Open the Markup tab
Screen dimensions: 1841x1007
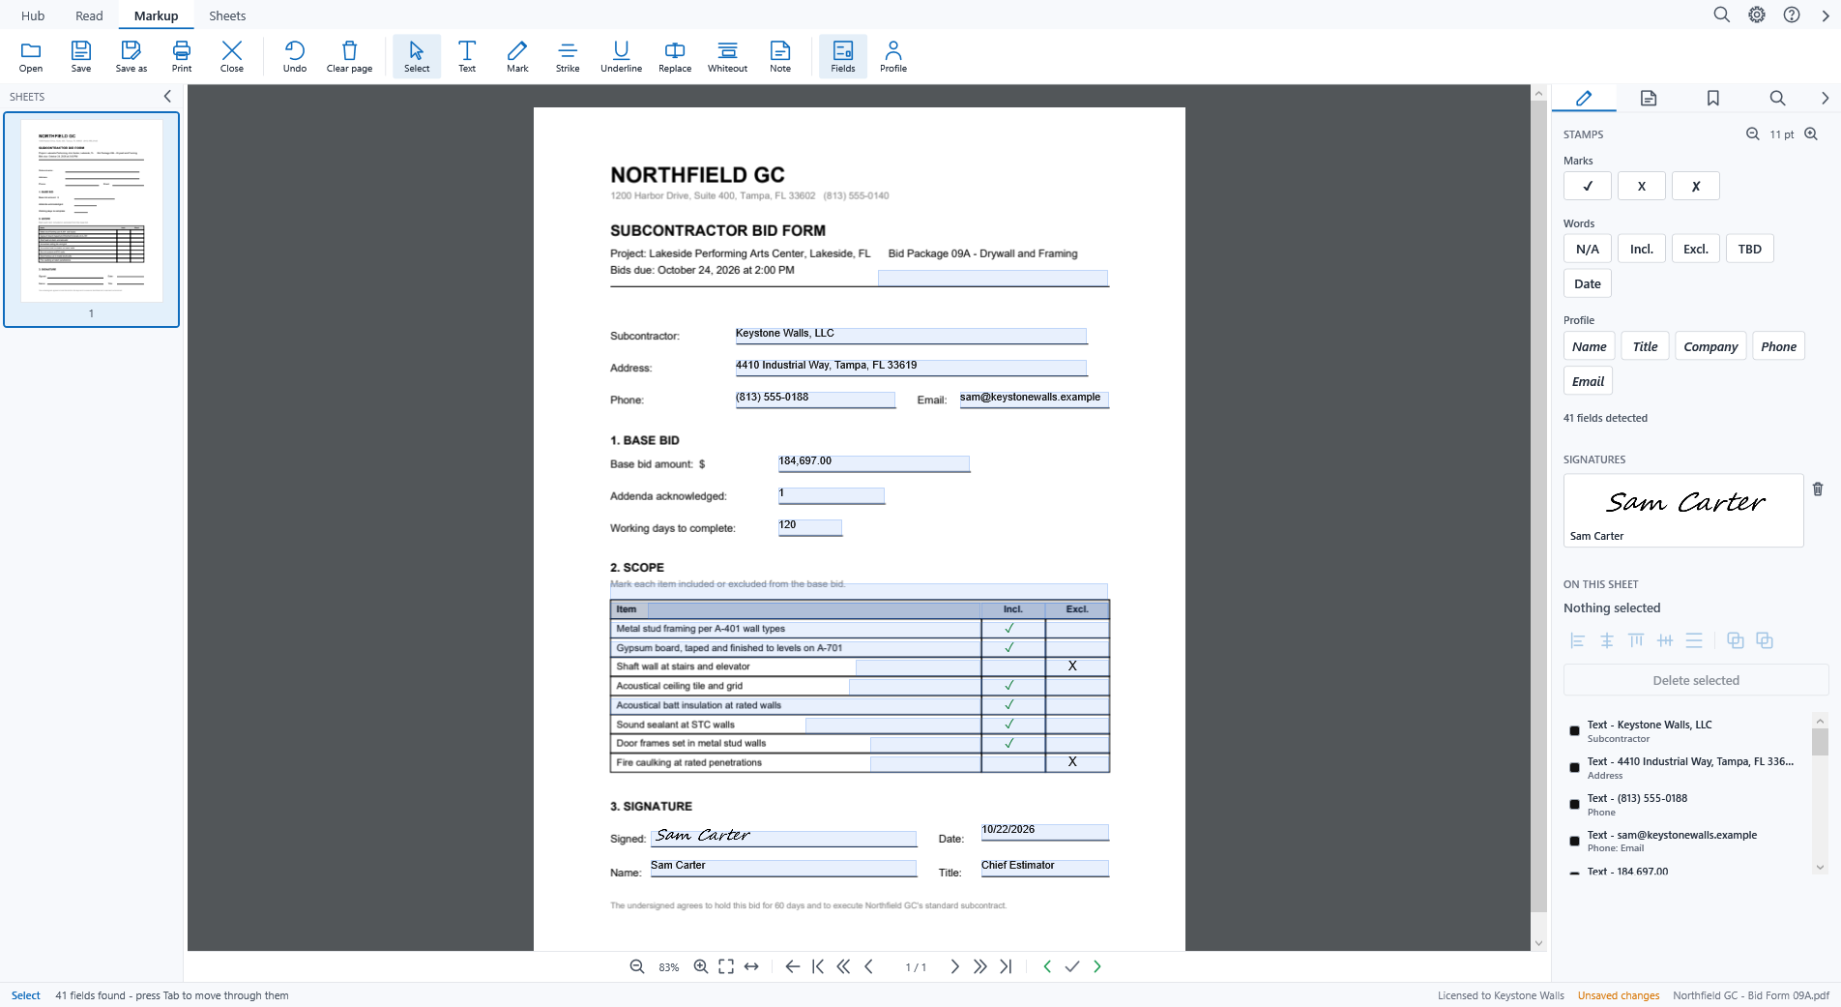coord(156,15)
